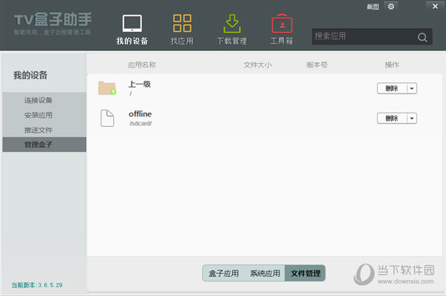Image resolution: width=446 pixels, height=296 pixels.
Task: Delete the offline file
Action: pos(392,119)
